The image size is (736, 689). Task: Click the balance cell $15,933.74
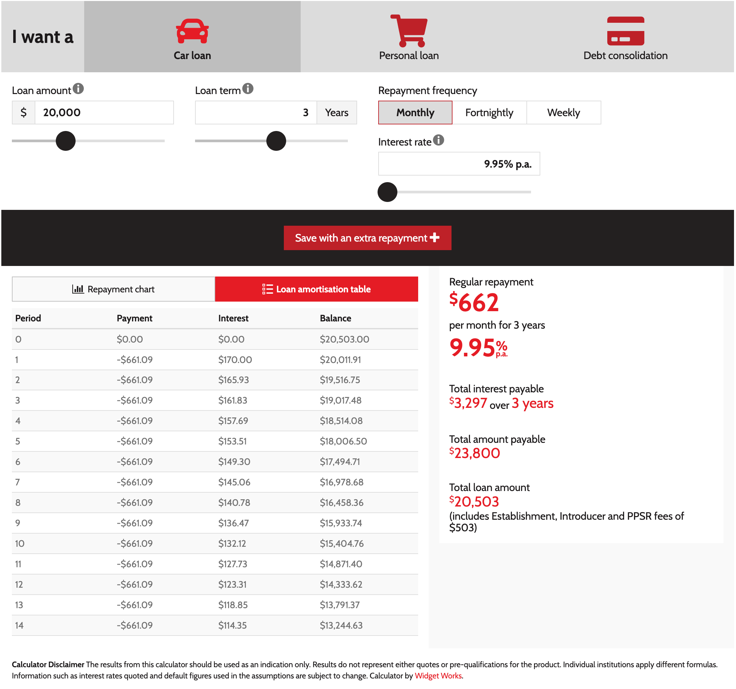[341, 523]
